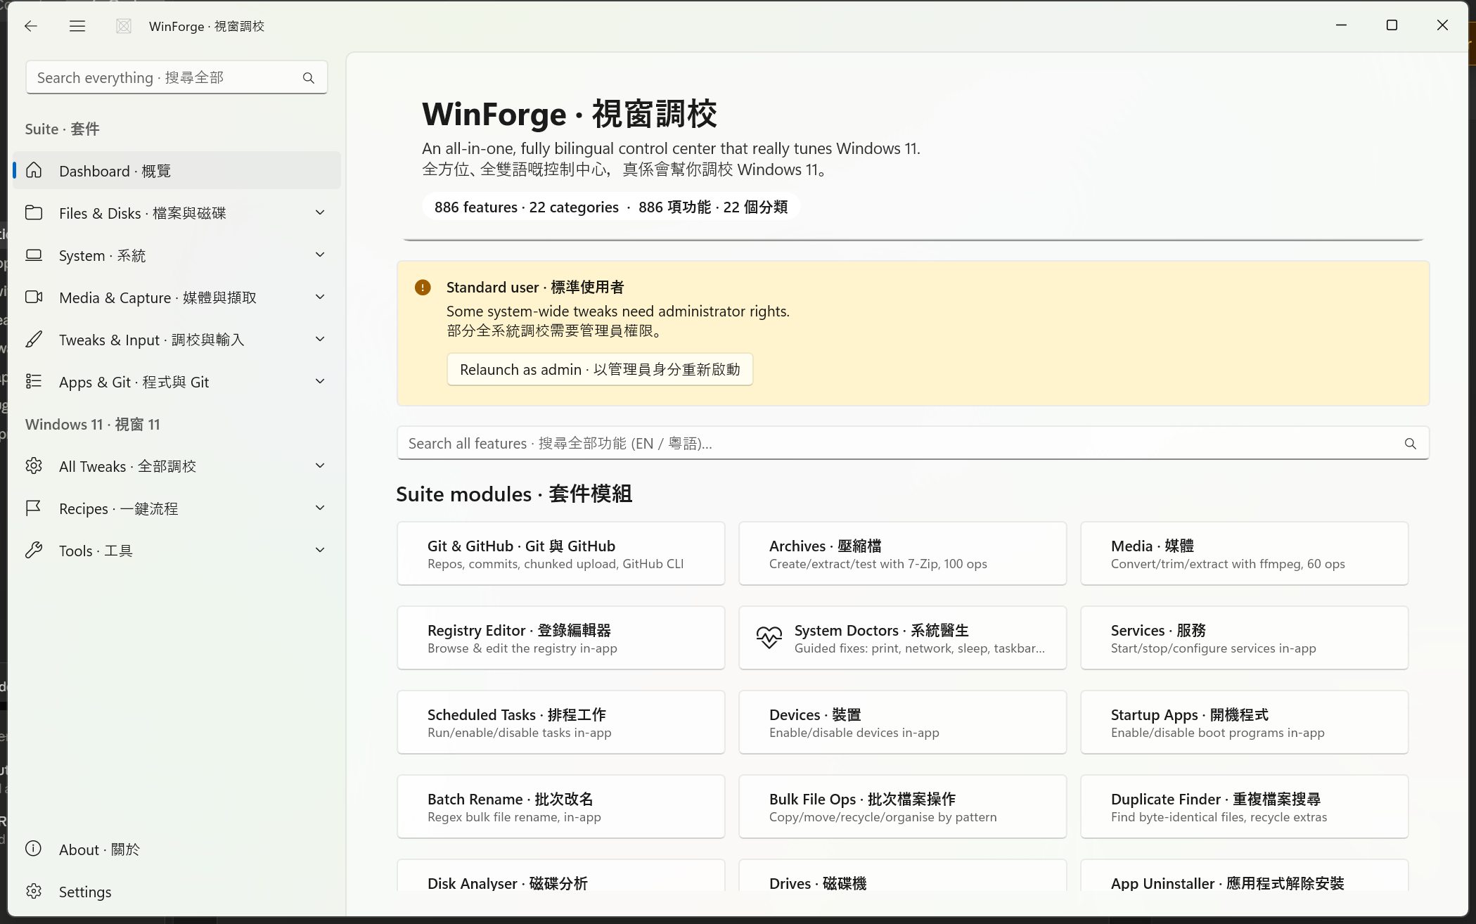Click the Tools wrench icon
Image resolution: width=1476 pixels, height=924 pixels.
[x=34, y=551]
